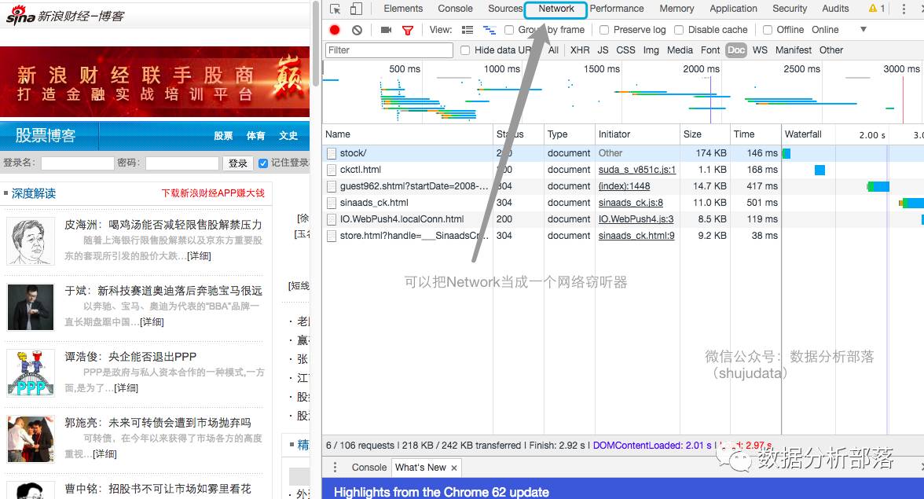Sort requests by Size column header

[x=704, y=134]
